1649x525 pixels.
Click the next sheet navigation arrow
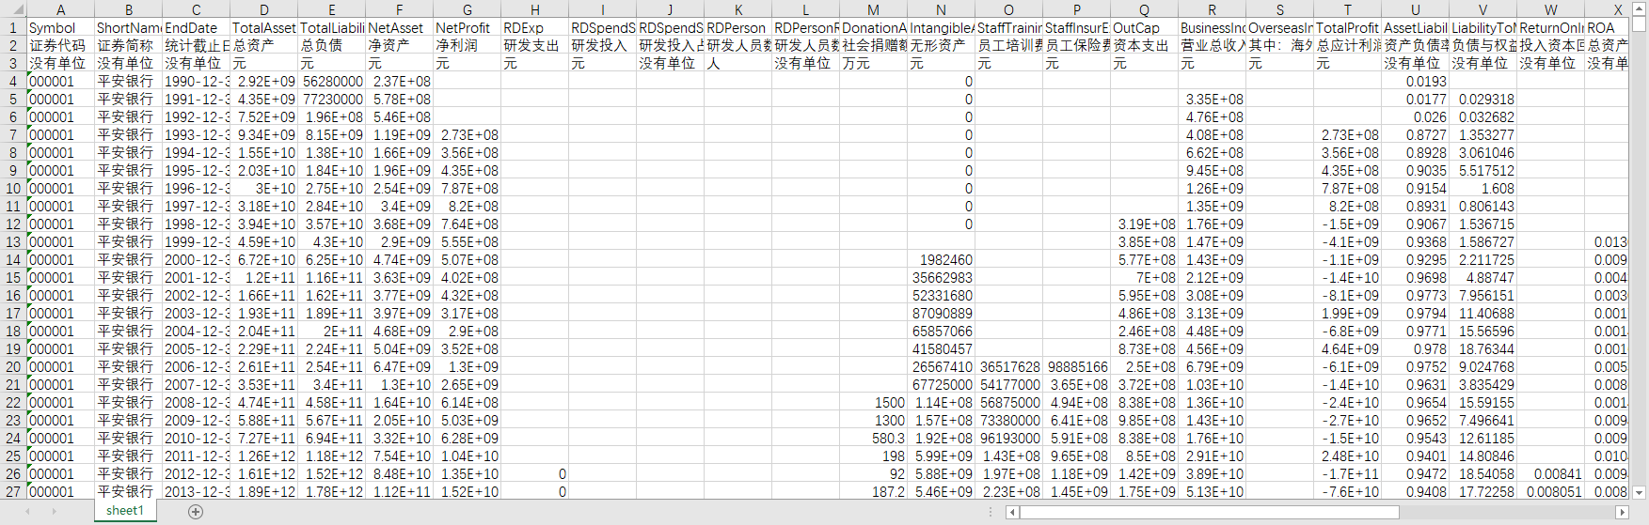coord(55,512)
